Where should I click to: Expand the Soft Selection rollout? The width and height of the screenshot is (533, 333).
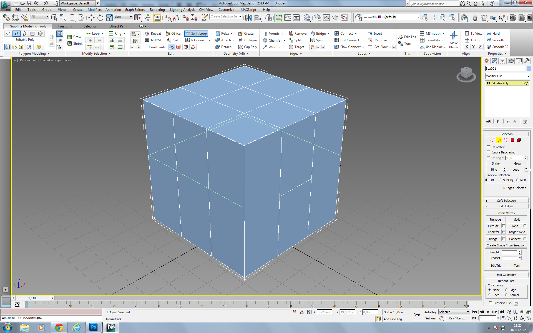tap(506, 201)
